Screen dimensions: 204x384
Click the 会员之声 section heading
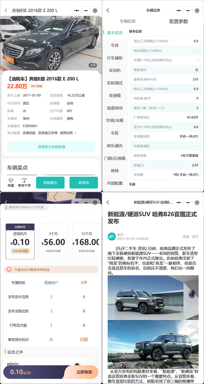15,352
